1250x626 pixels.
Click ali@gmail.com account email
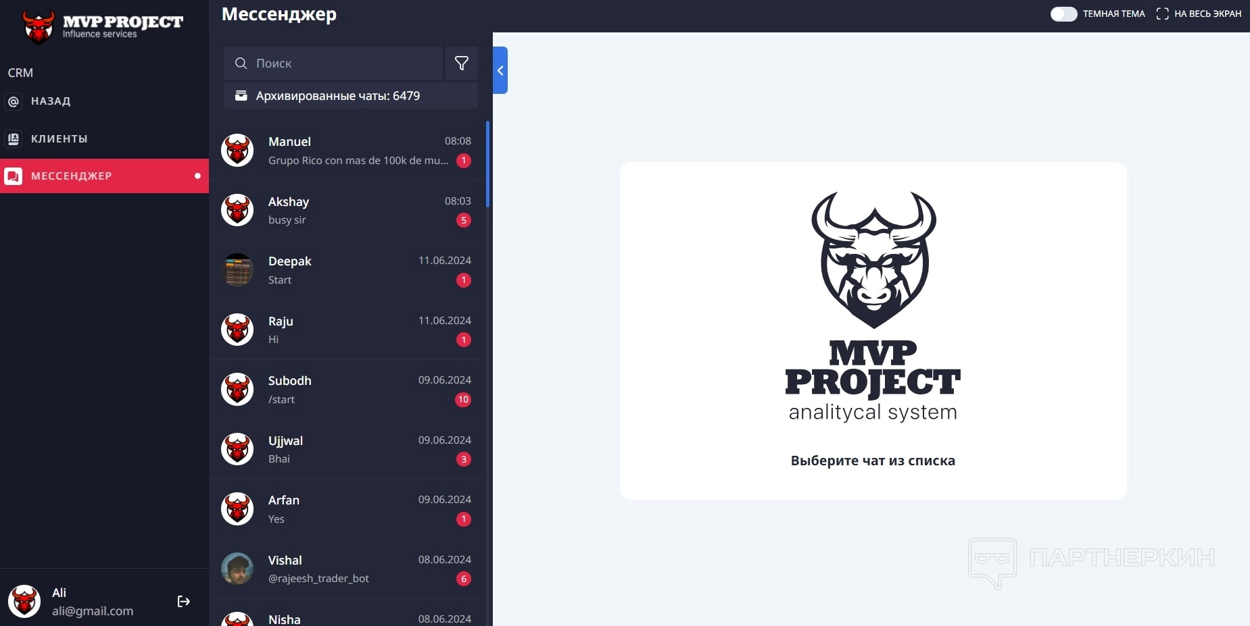click(93, 611)
